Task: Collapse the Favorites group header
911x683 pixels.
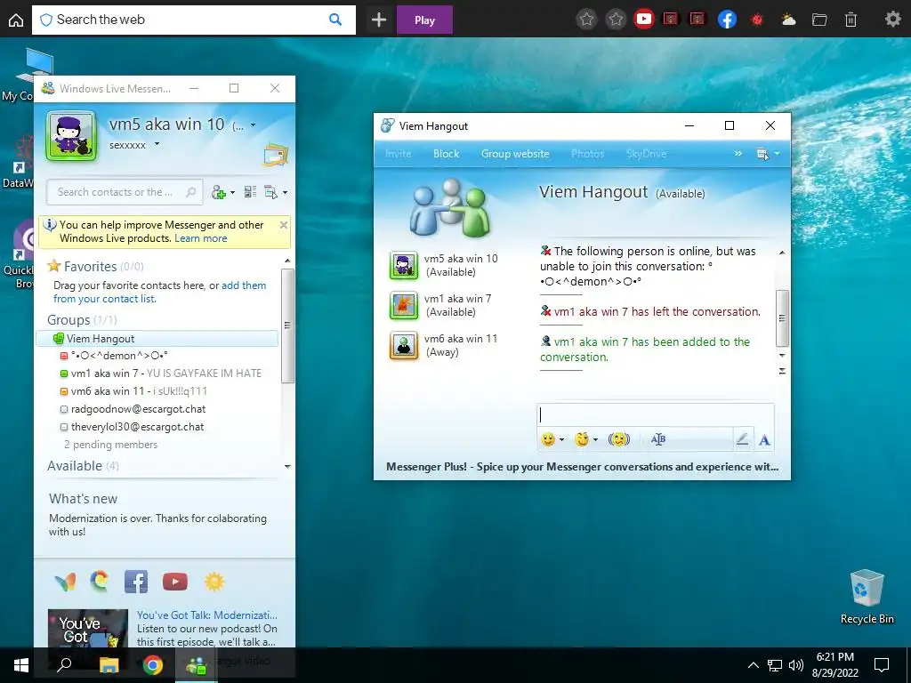Action: pyautogui.click(x=95, y=266)
